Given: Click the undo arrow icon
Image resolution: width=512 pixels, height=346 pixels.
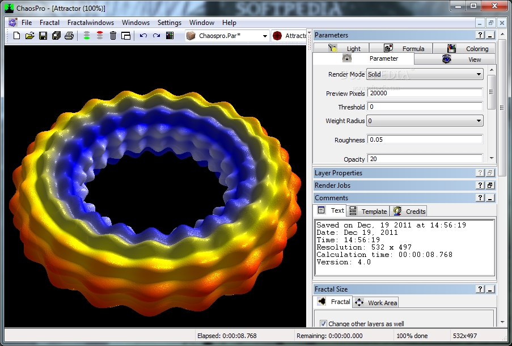Looking at the screenshot, I should tap(143, 36).
